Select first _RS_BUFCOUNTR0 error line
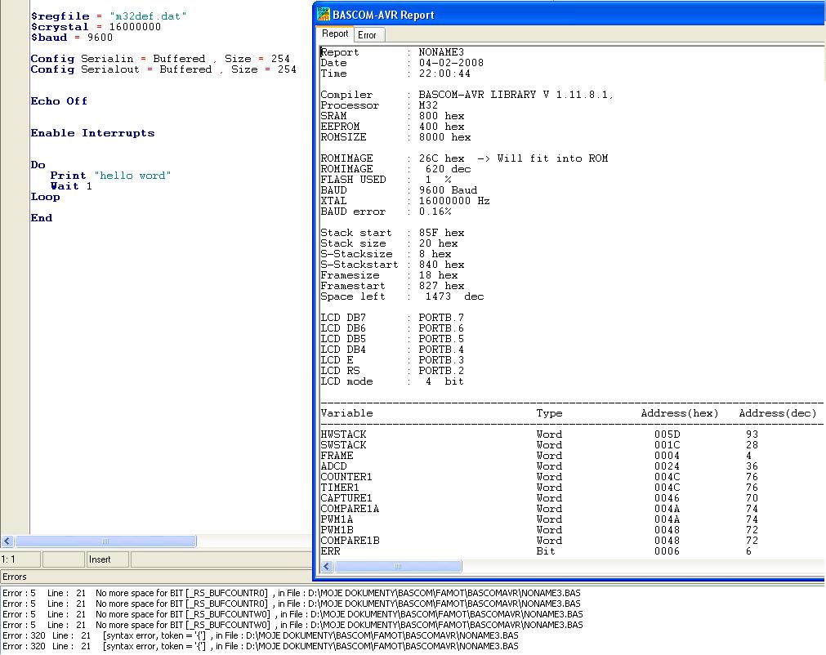This screenshot has height=655, width=826. click(292, 594)
